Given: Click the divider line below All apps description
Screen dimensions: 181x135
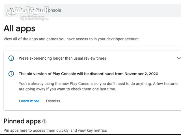Looking at the screenshot, I should [x=92, y=46].
